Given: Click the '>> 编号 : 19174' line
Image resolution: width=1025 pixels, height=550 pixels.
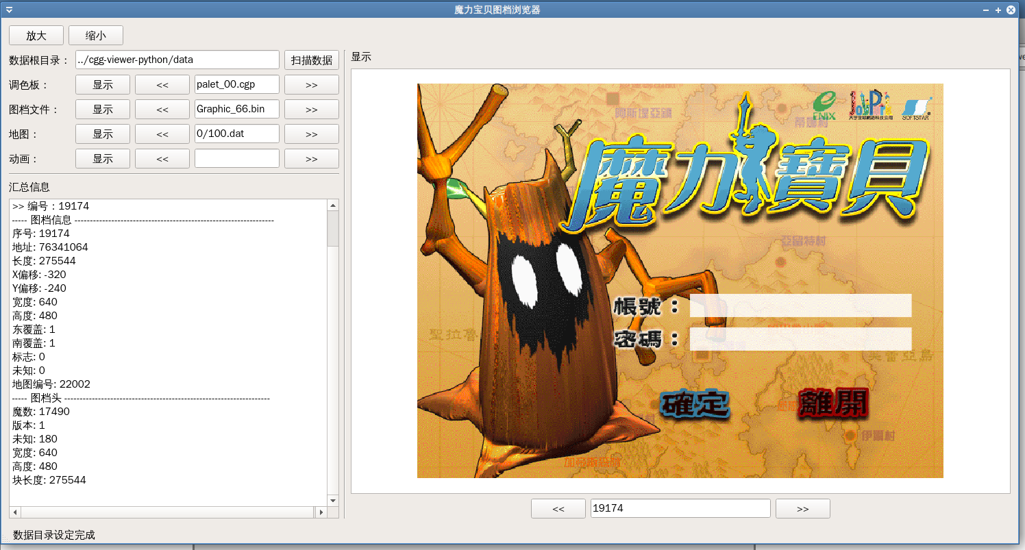Looking at the screenshot, I should point(51,206).
